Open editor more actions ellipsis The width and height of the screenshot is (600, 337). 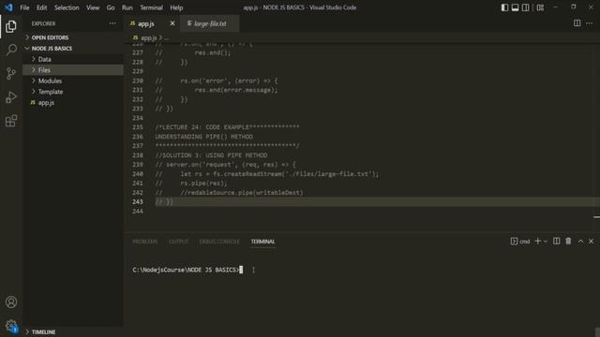(x=590, y=23)
